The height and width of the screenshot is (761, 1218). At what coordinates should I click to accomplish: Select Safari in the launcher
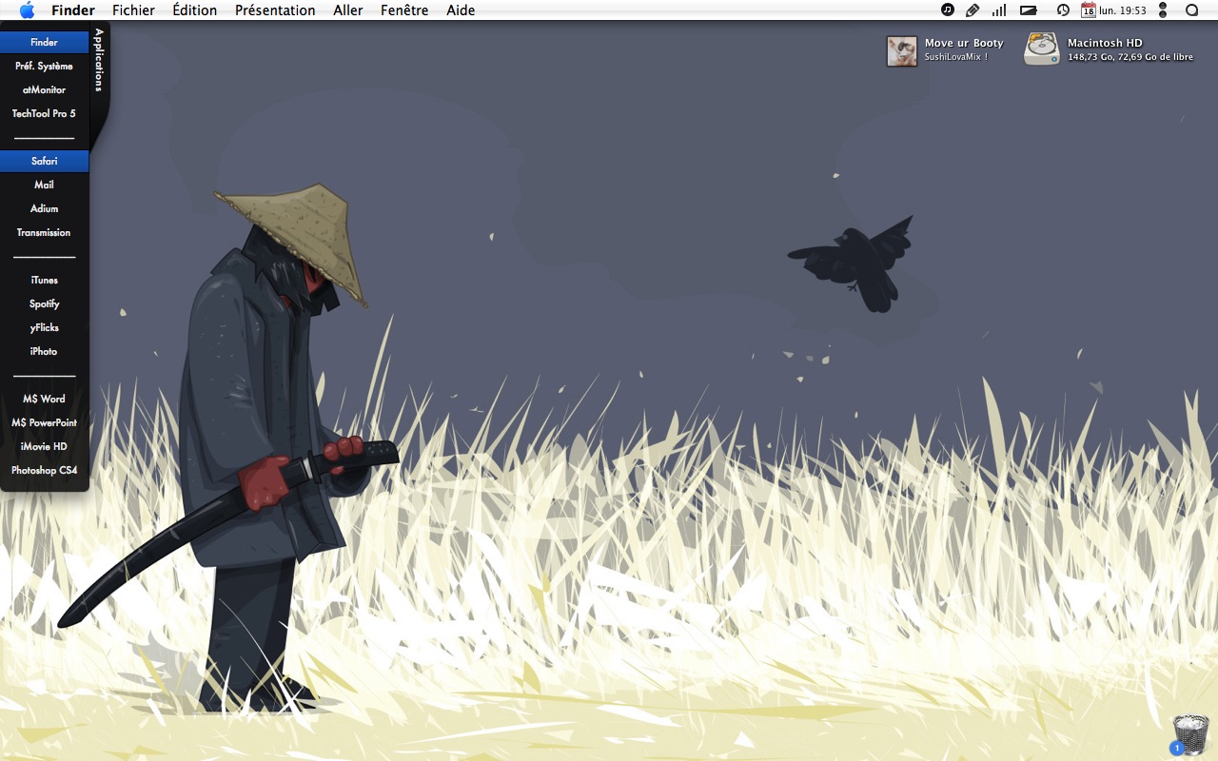click(44, 161)
